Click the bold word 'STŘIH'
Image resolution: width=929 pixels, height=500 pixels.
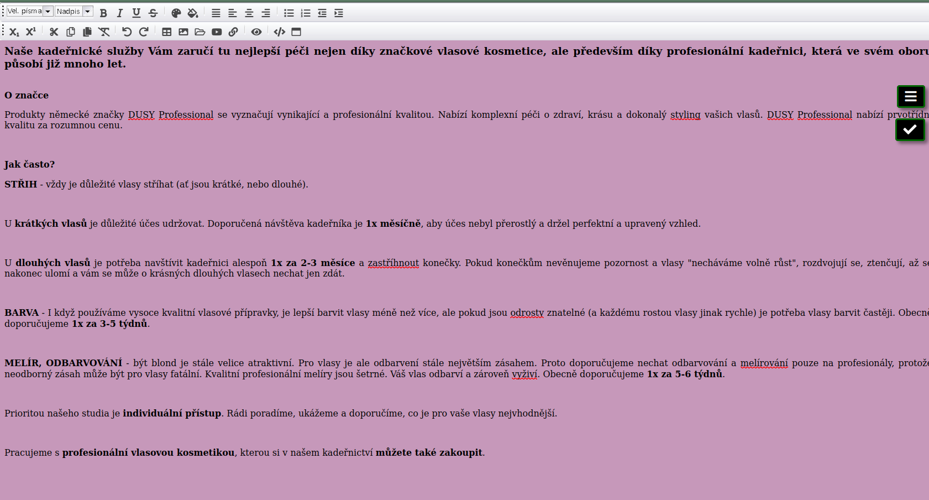(21, 184)
